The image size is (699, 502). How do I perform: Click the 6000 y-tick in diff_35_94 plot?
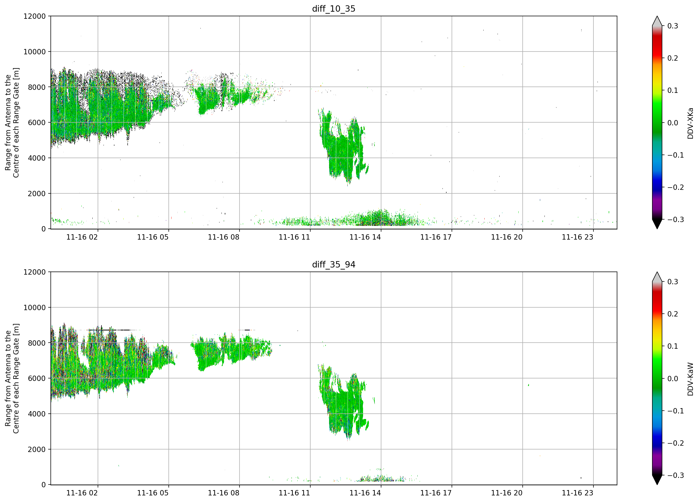37,379
